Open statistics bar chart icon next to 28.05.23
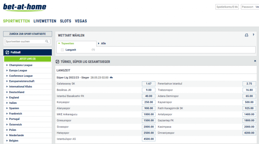 pyautogui.click(x=111, y=77)
